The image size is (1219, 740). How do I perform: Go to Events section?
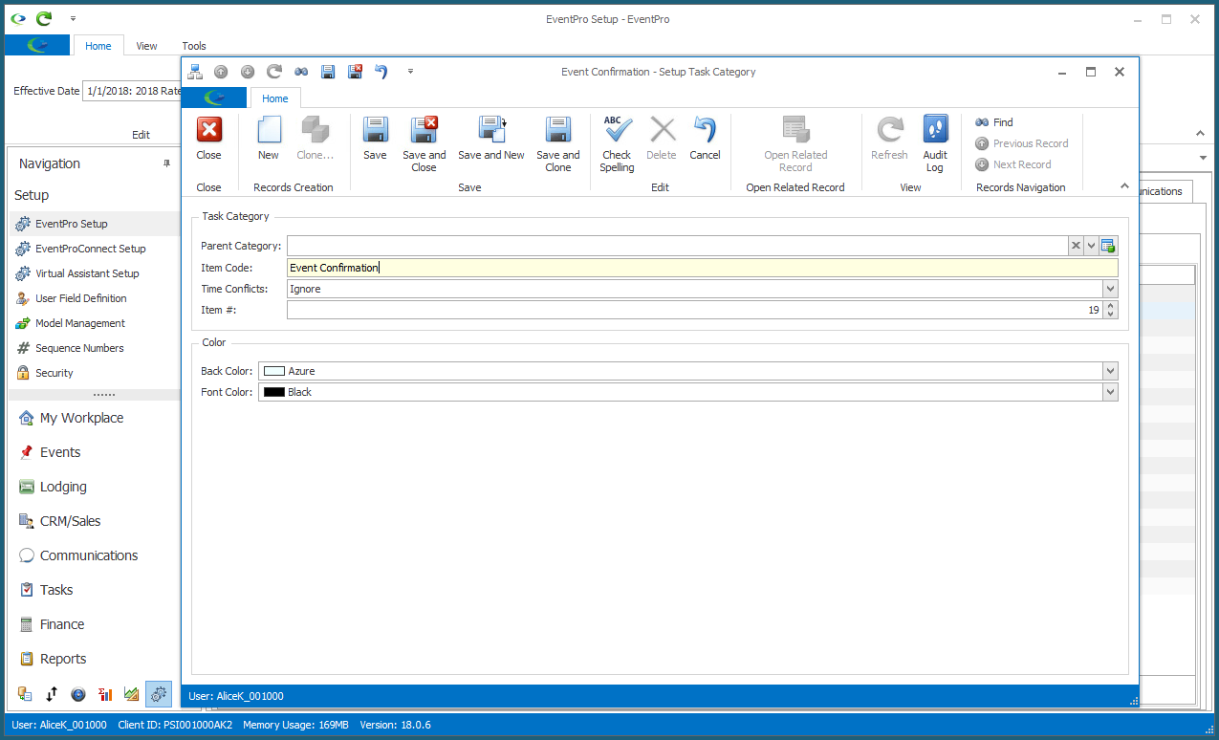[x=95, y=452]
